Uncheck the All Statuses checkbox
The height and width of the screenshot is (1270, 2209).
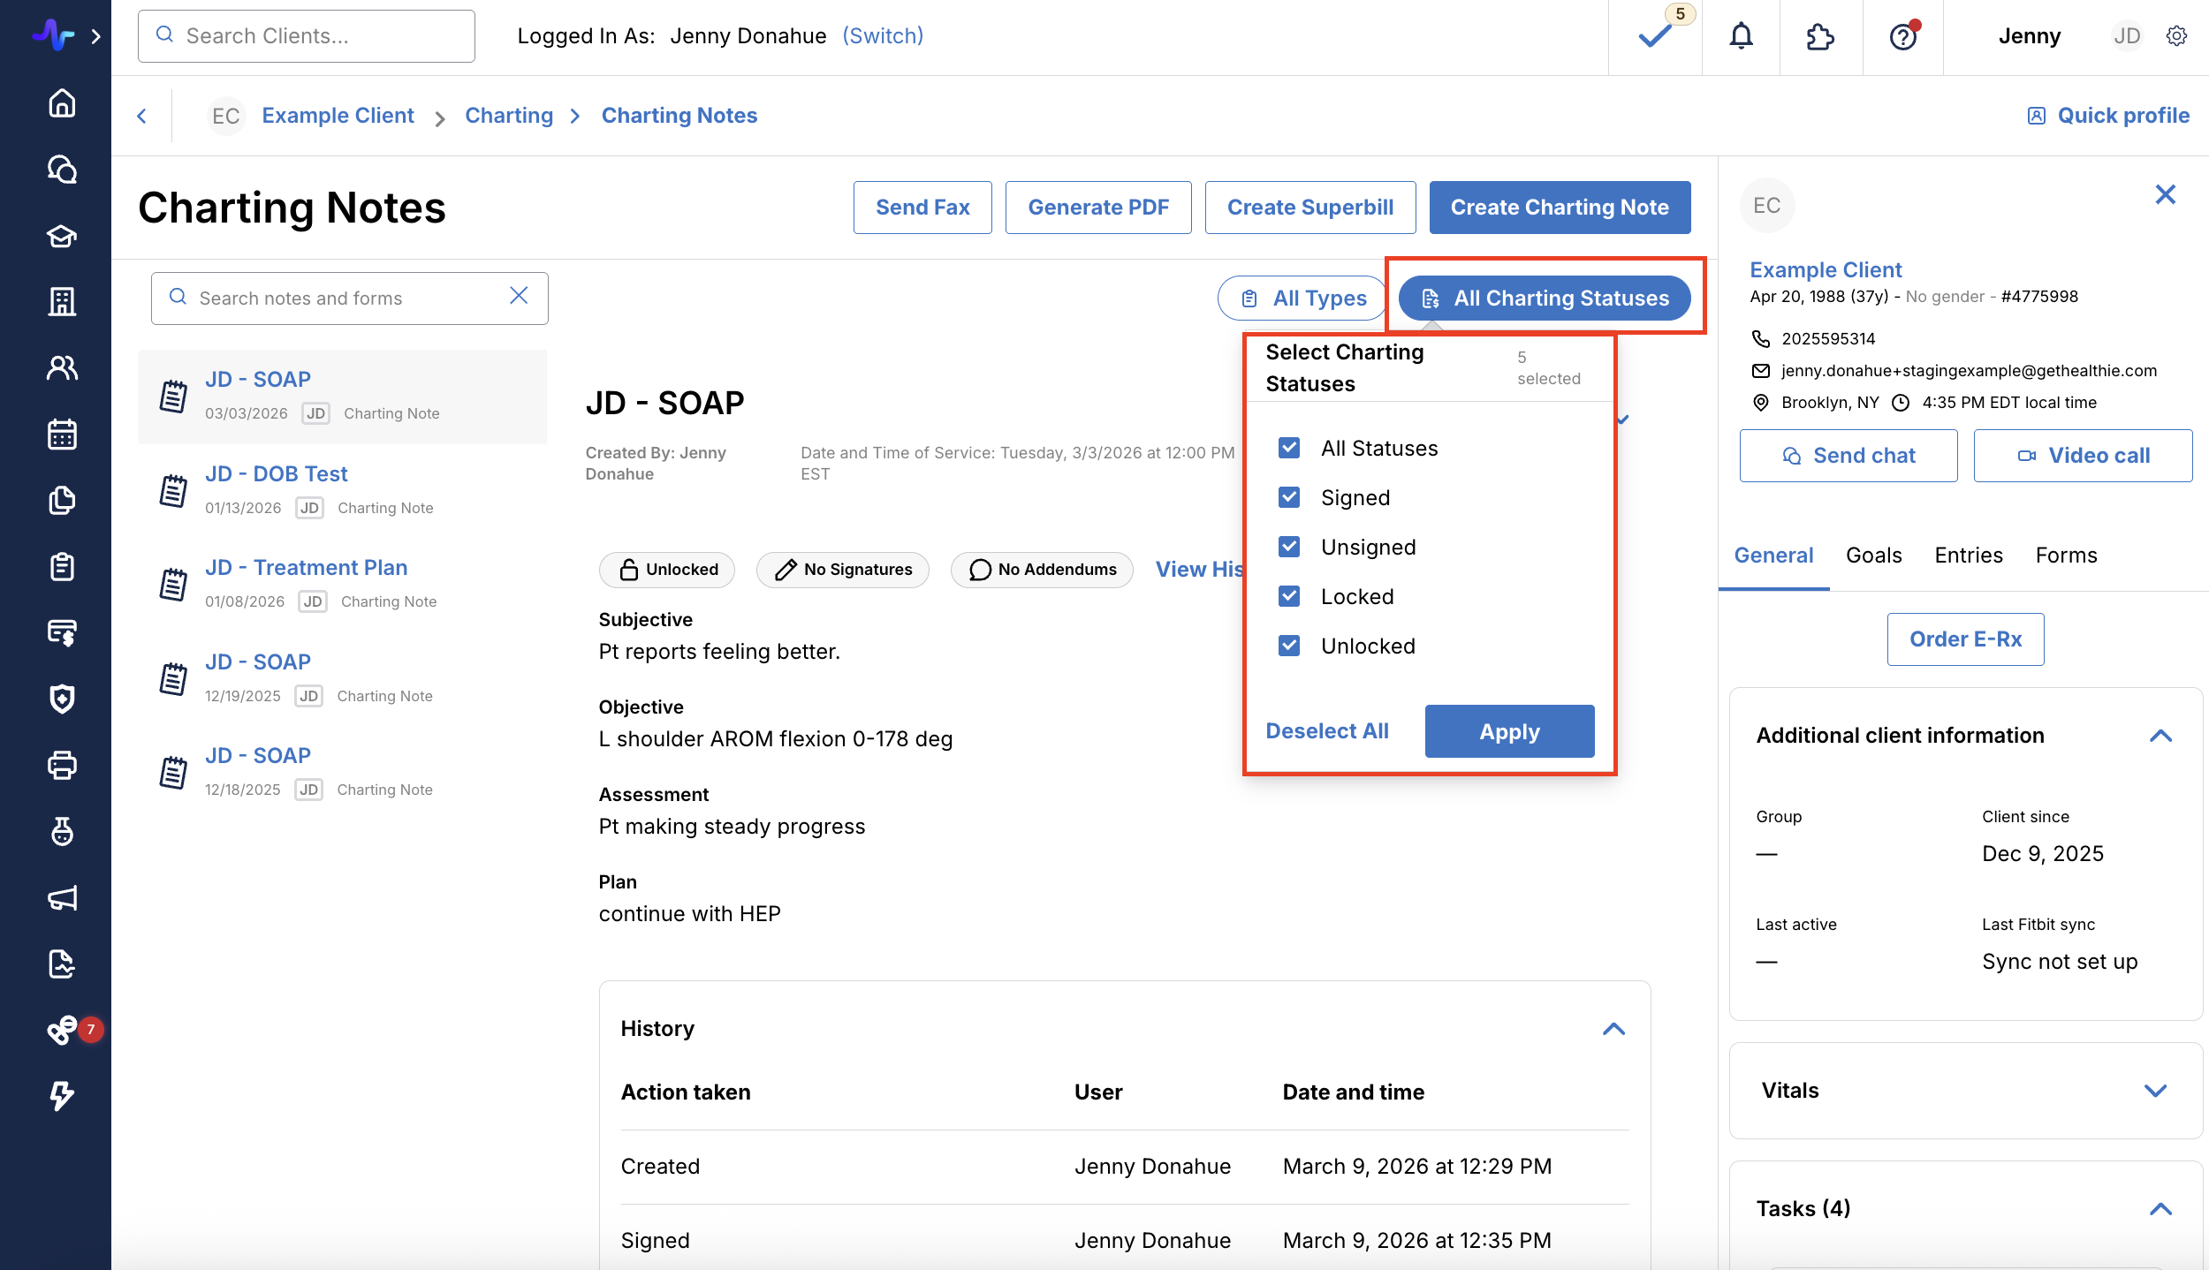point(1289,448)
